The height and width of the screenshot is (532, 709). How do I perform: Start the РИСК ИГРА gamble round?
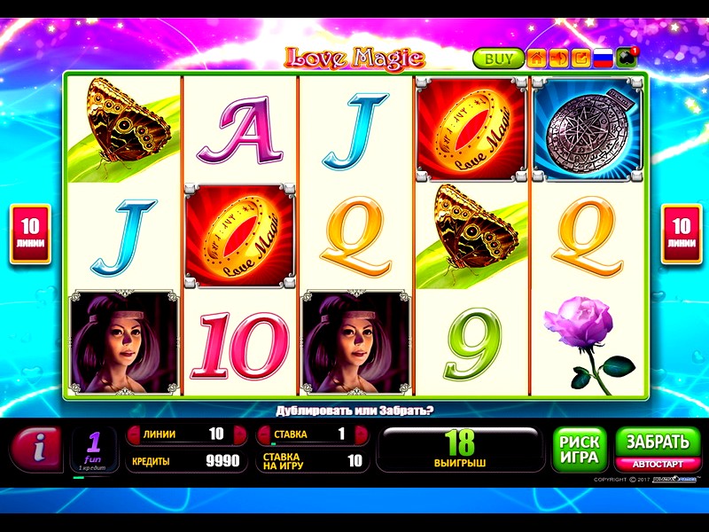(580, 450)
